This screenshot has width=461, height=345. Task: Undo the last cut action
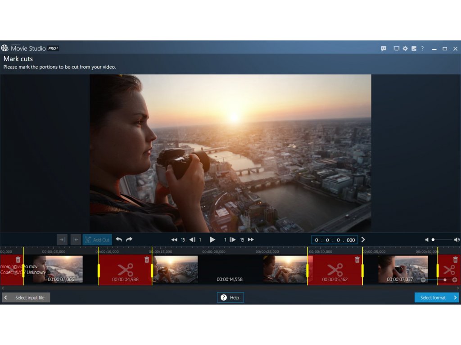pyautogui.click(x=119, y=239)
